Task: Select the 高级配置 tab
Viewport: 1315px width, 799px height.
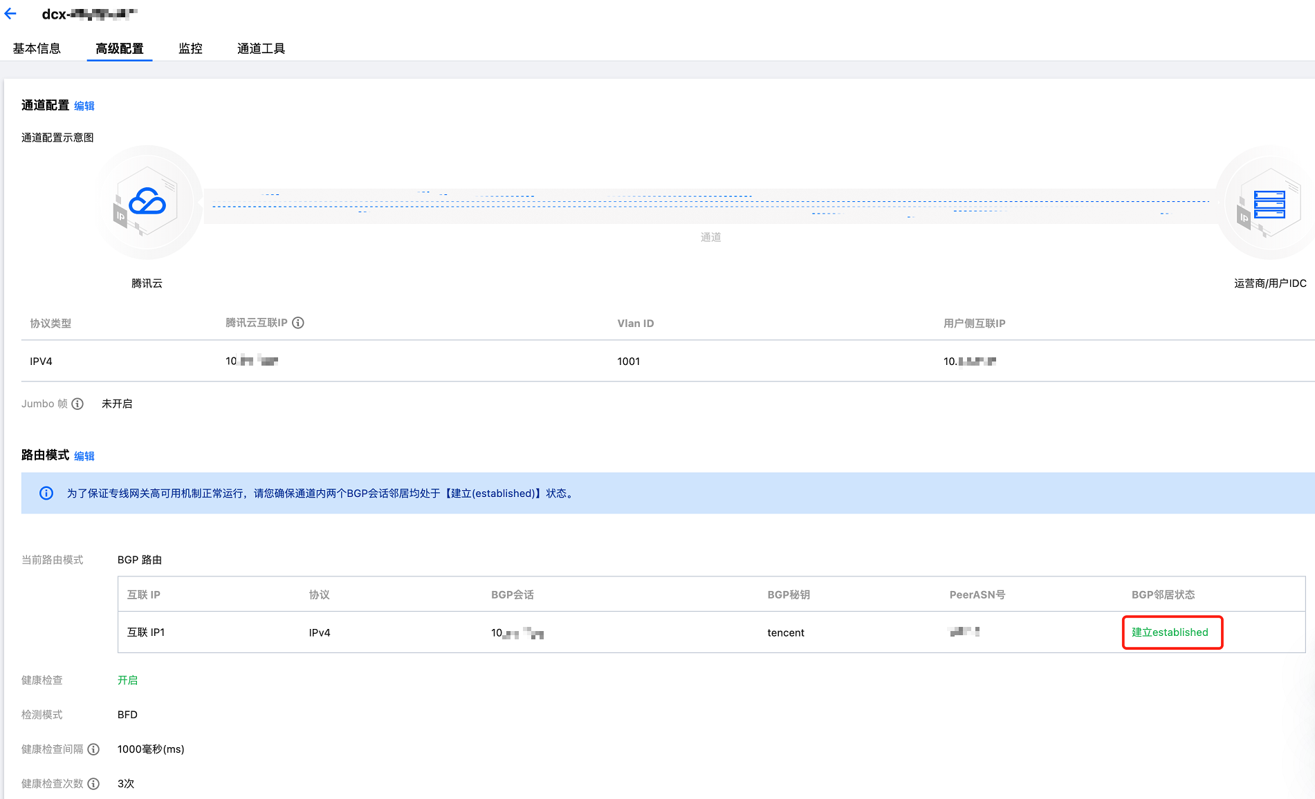Action: [120, 48]
